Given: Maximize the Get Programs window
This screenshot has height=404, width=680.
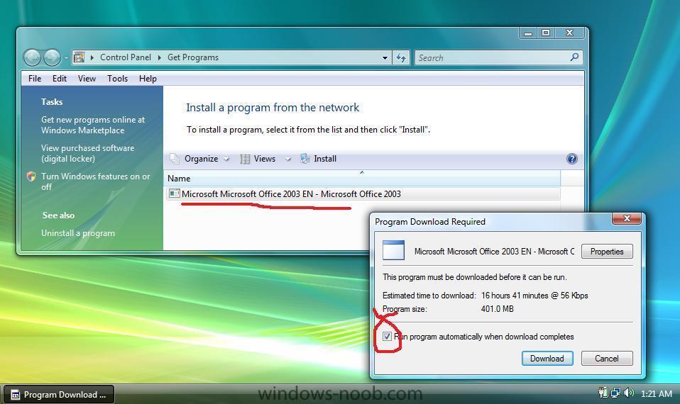Looking at the screenshot, I should pyautogui.click(x=546, y=33).
